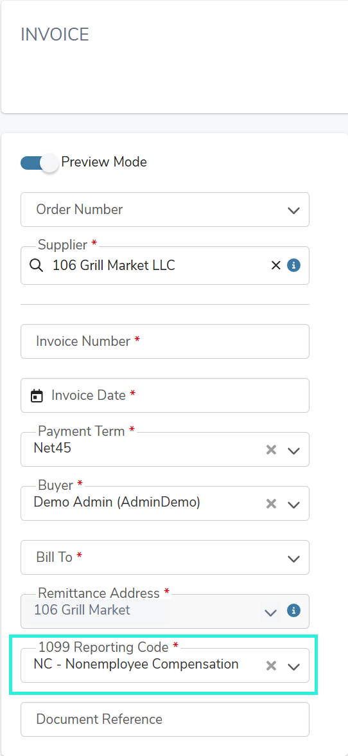This screenshot has height=756, width=348.
Task: Expand the Remittance Address chevron
Action: [271, 613]
